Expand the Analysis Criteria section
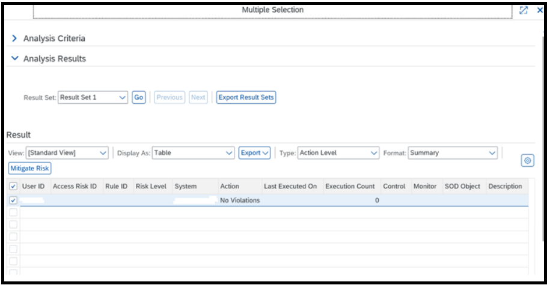This screenshot has width=547, height=285. 14,38
